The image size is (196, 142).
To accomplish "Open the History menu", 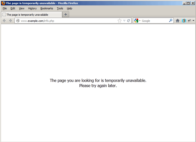I will (x=32, y=9).
